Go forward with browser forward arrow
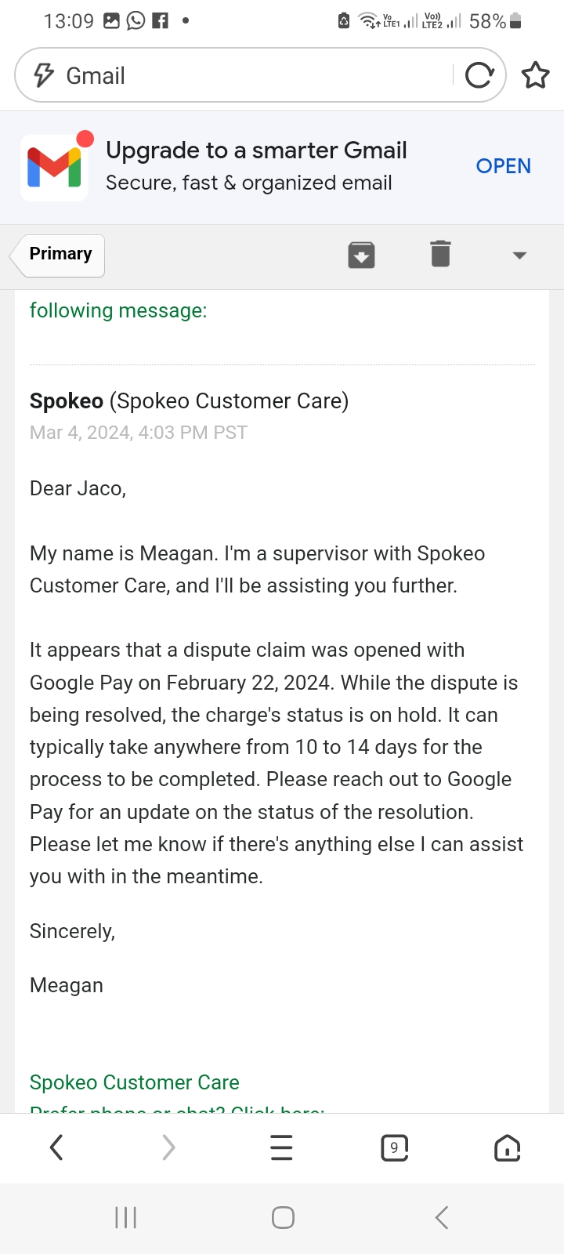The height and width of the screenshot is (1254, 564). pos(168,1148)
